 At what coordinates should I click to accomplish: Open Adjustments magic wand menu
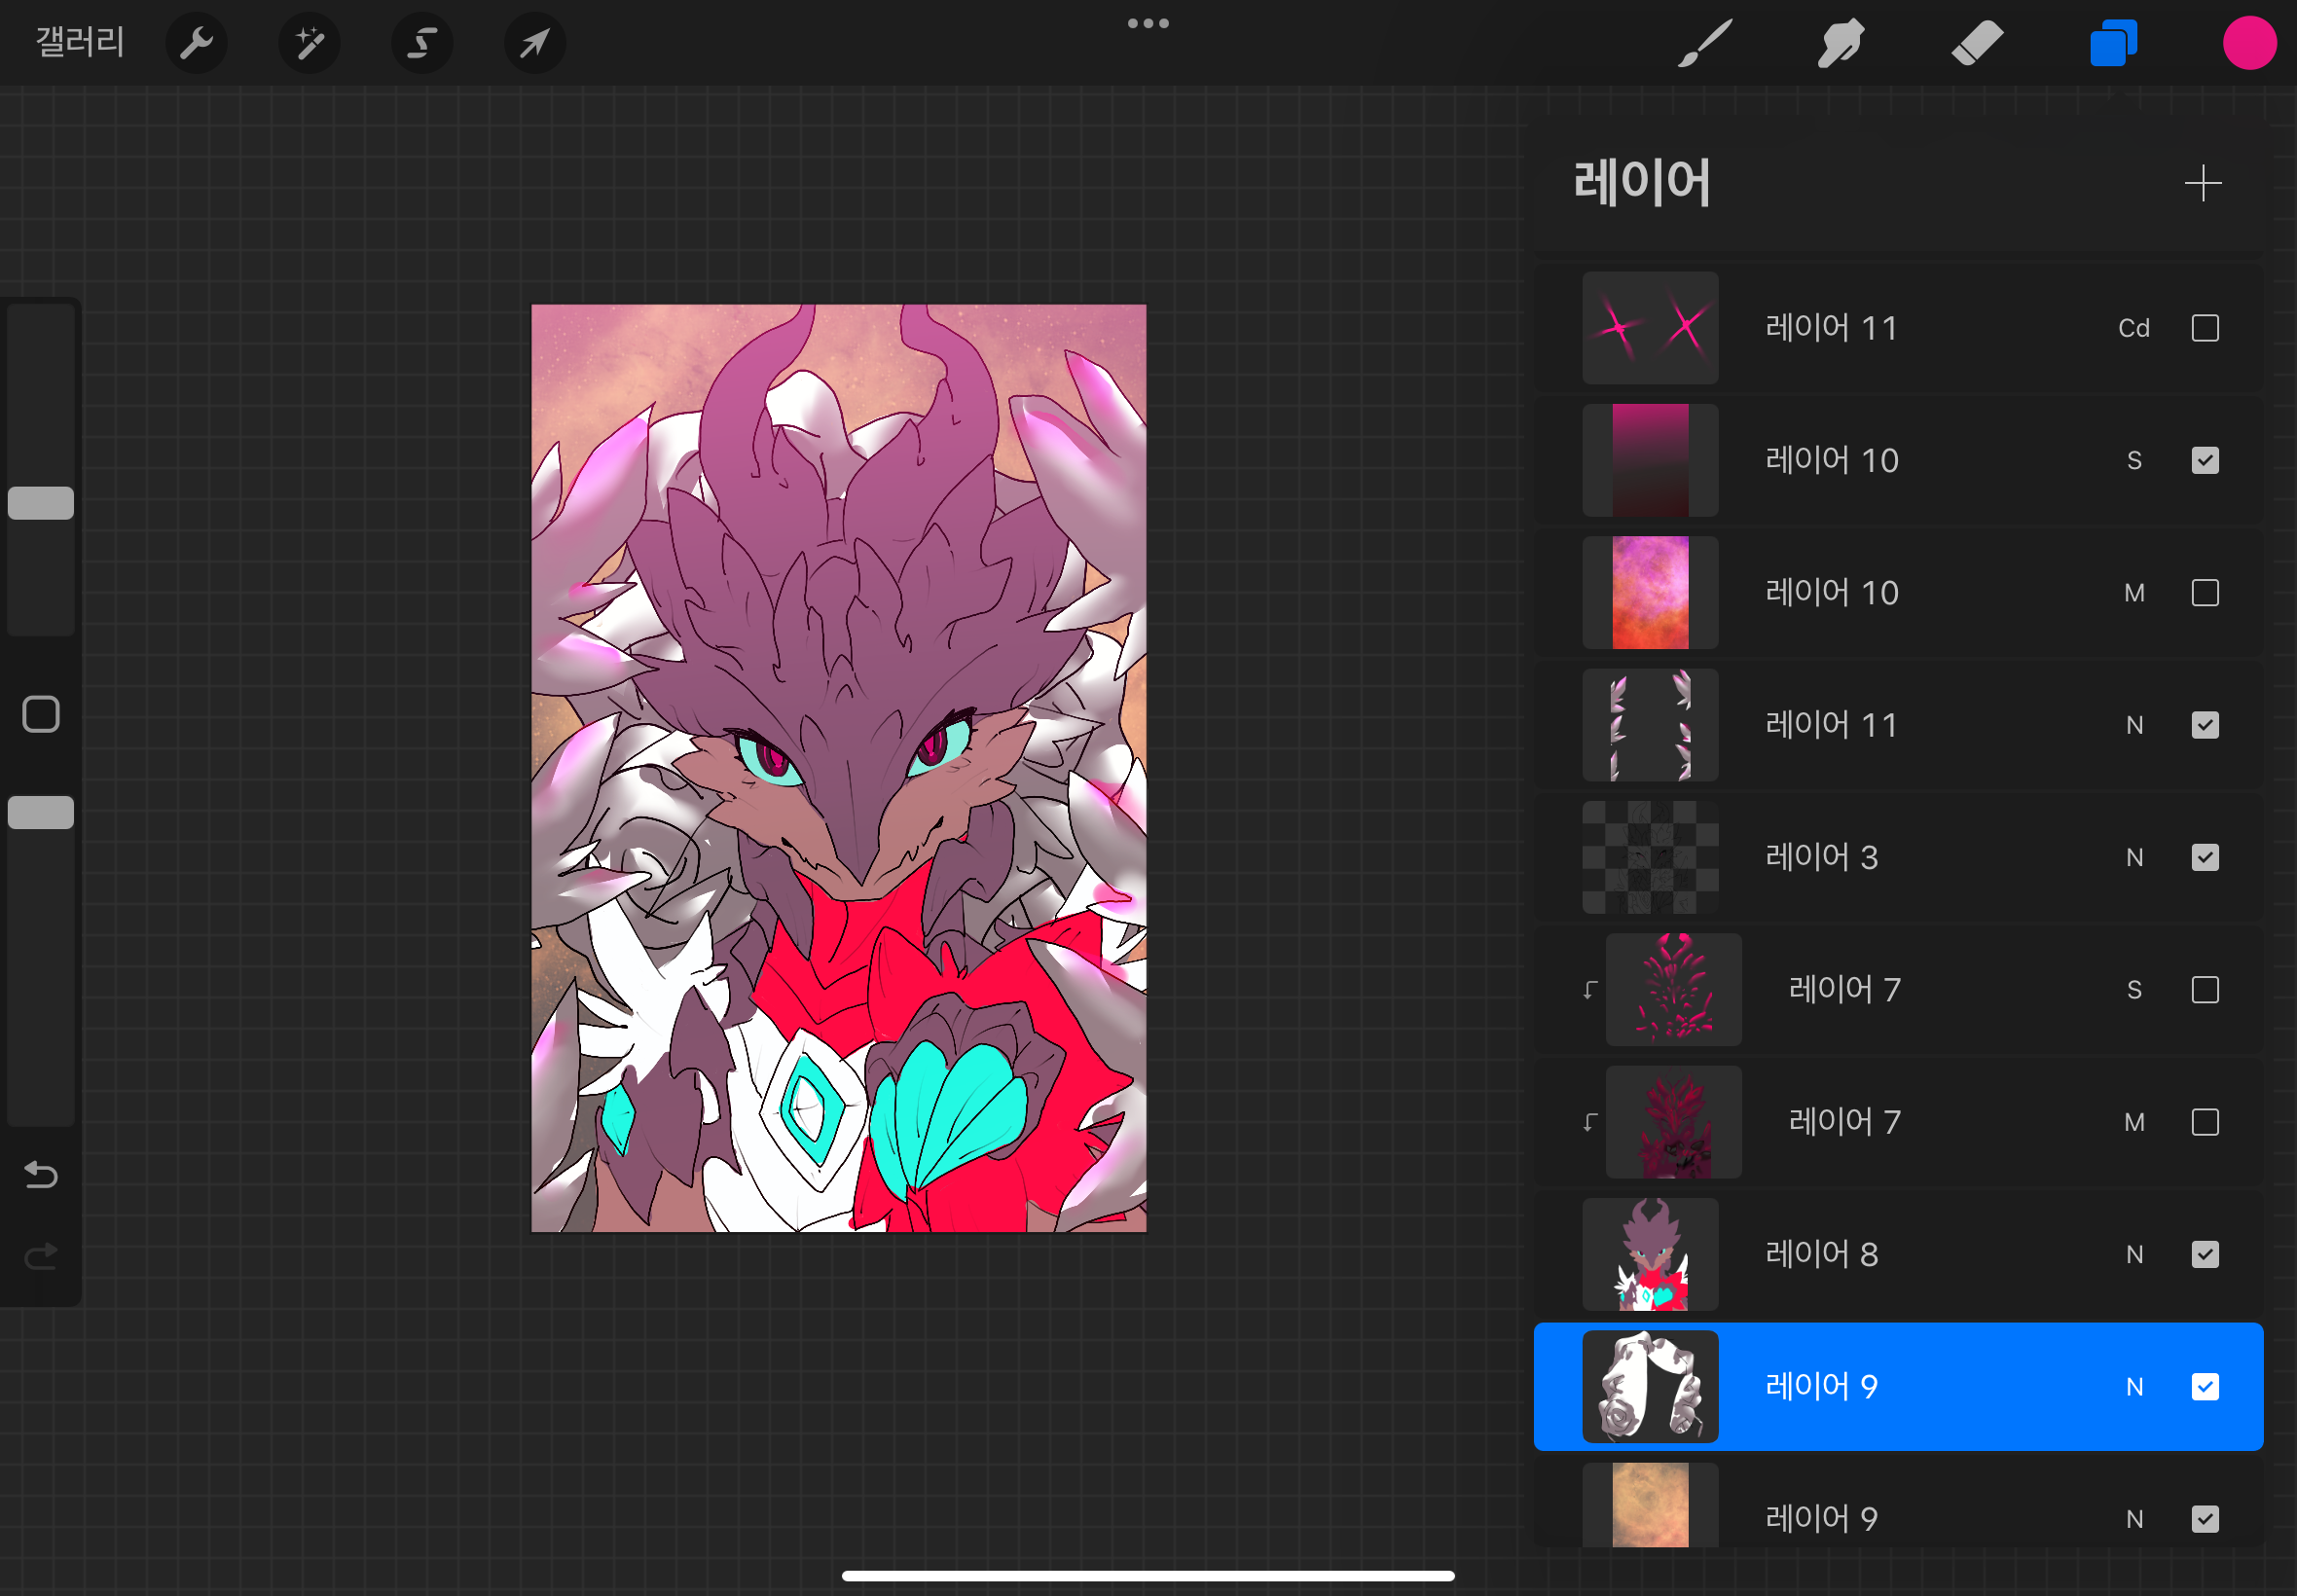(x=309, y=43)
